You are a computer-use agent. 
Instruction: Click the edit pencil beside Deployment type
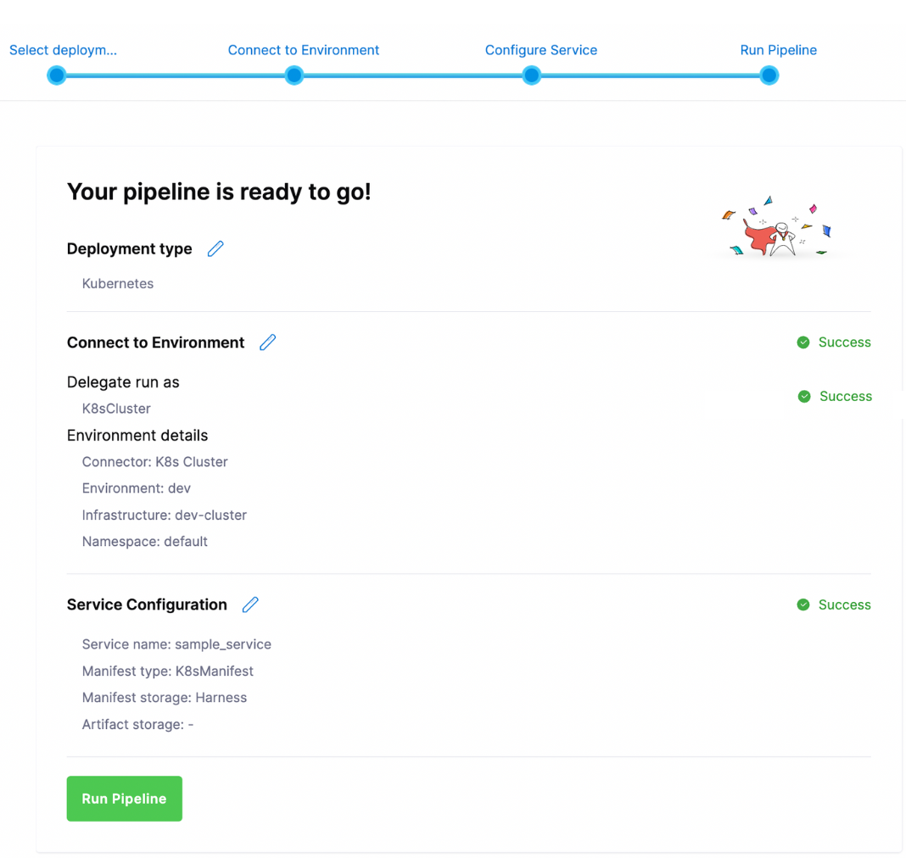(x=215, y=248)
